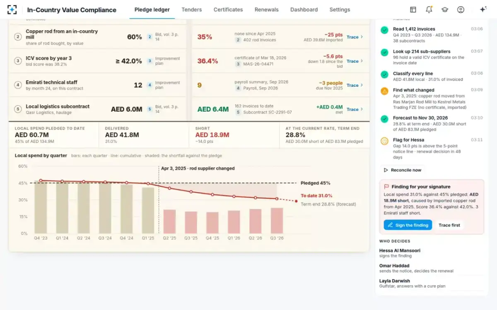Viewport: 497px width, 310px height.
Task: Click circled number 5 on Local logistics row
Action: click(18, 109)
